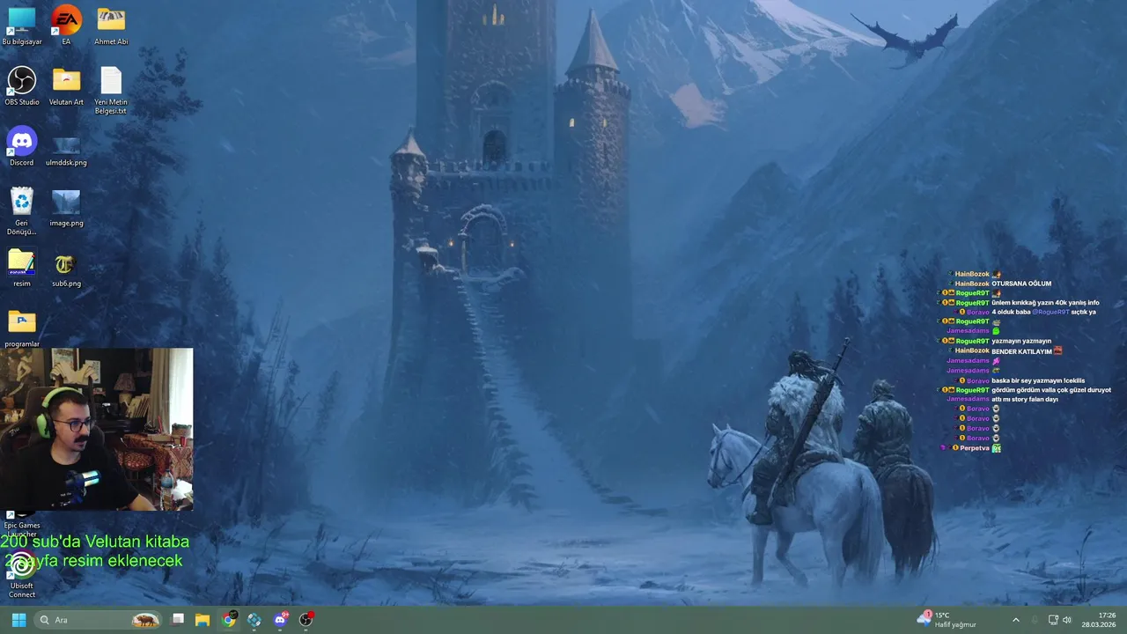This screenshot has height=634, width=1127.
Task: Open the Windows Start menu
Action: (18, 620)
